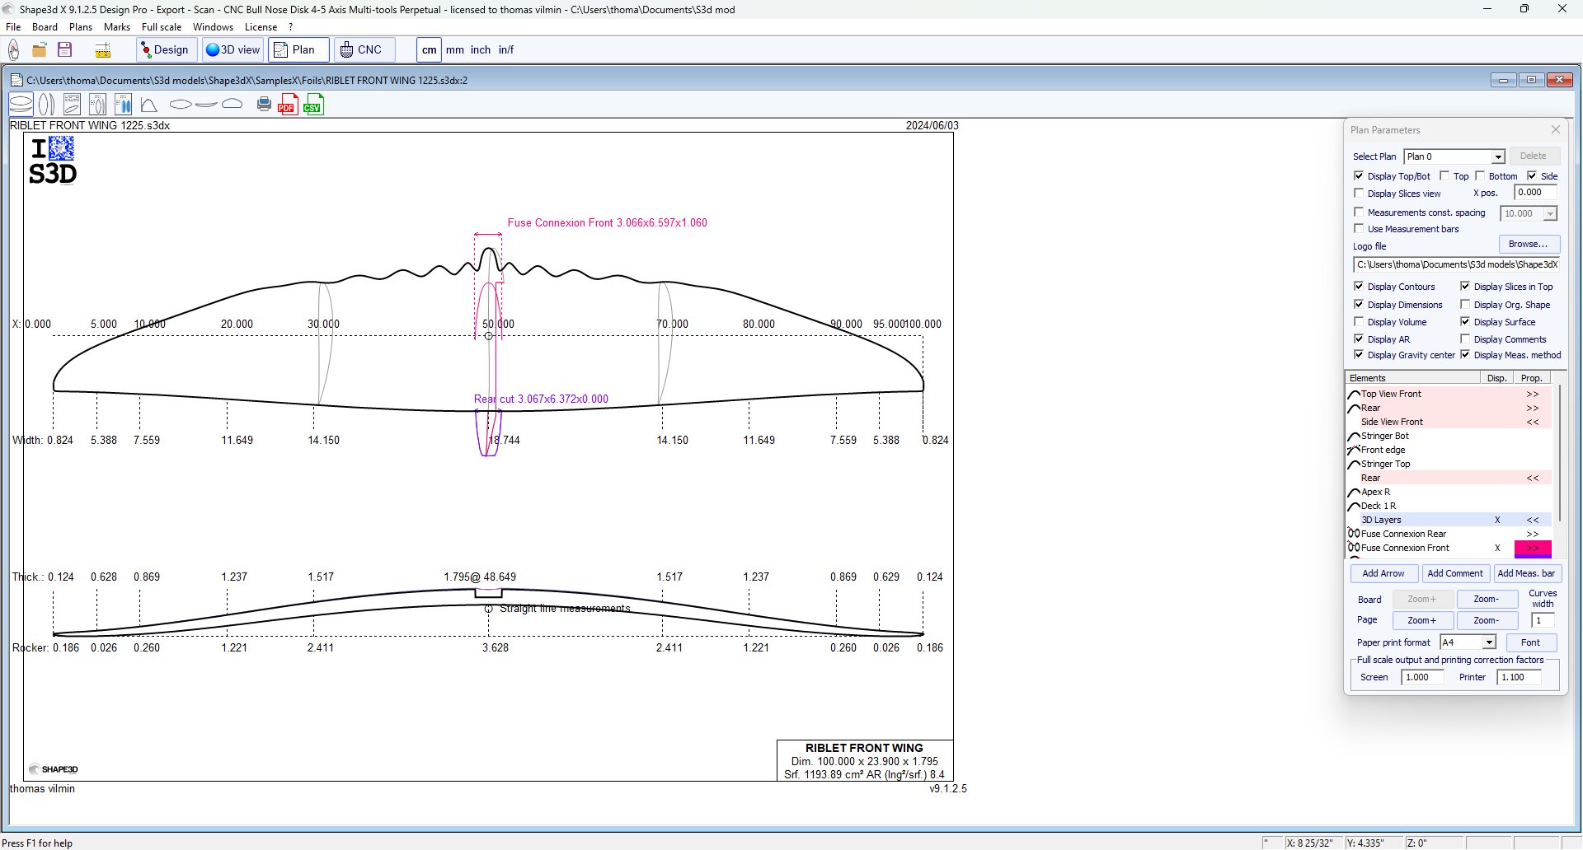Open the Select Plan dropdown
The height and width of the screenshot is (850, 1583).
point(1498,156)
